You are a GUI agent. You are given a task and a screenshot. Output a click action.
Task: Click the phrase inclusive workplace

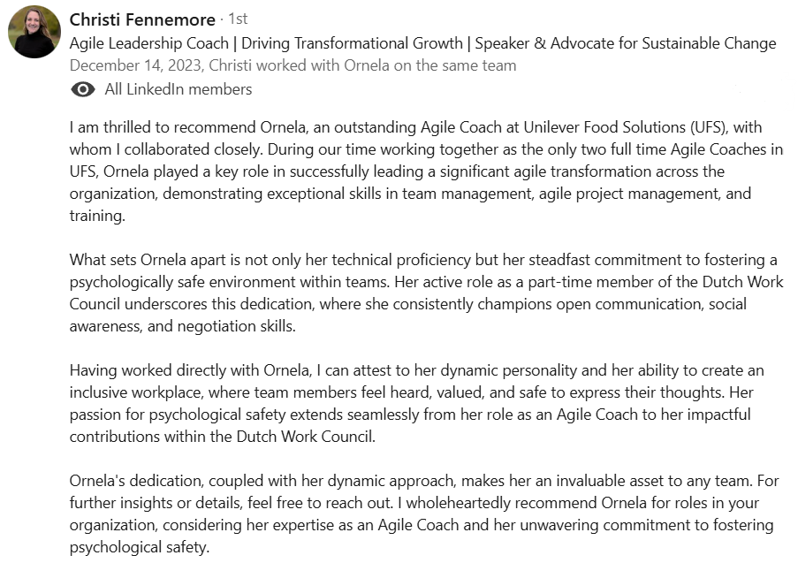[135, 392]
